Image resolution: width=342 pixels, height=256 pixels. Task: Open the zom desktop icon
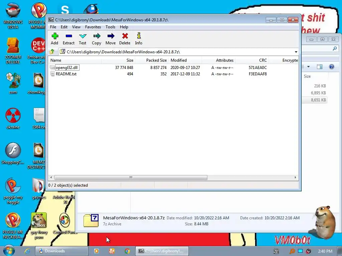point(13,83)
